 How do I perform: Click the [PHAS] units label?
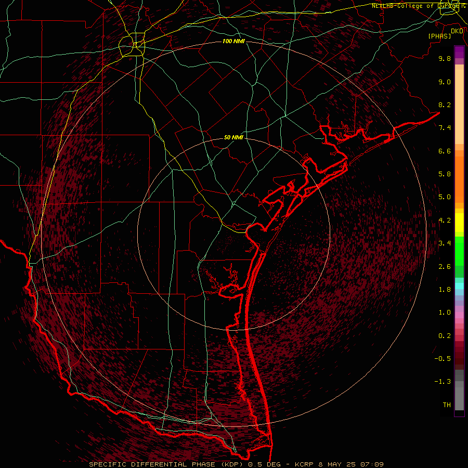click(439, 36)
